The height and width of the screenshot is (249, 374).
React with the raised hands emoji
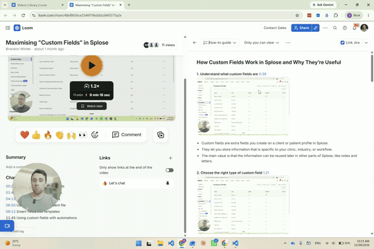click(x=71, y=135)
